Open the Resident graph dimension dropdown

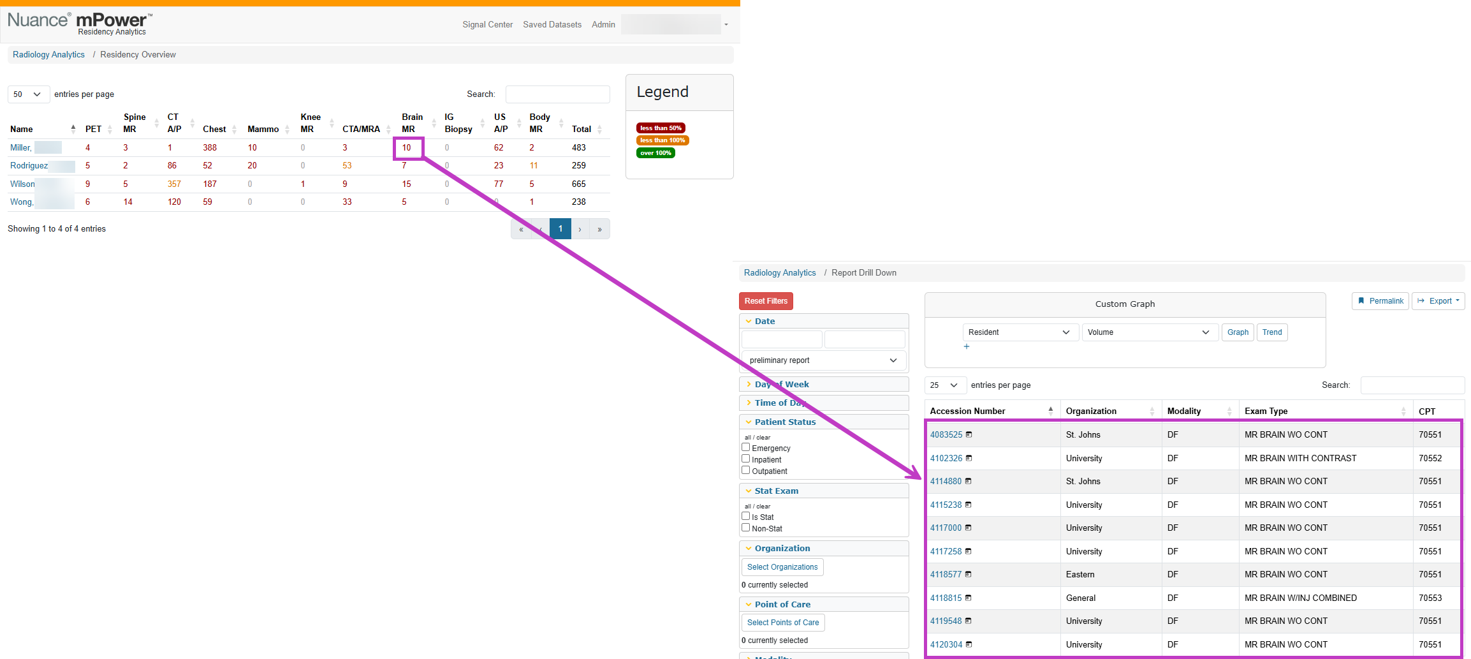(x=1020, y=332)
